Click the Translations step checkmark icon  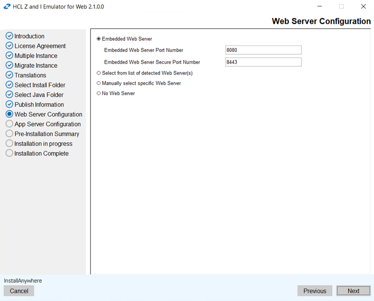coord(9,75)
